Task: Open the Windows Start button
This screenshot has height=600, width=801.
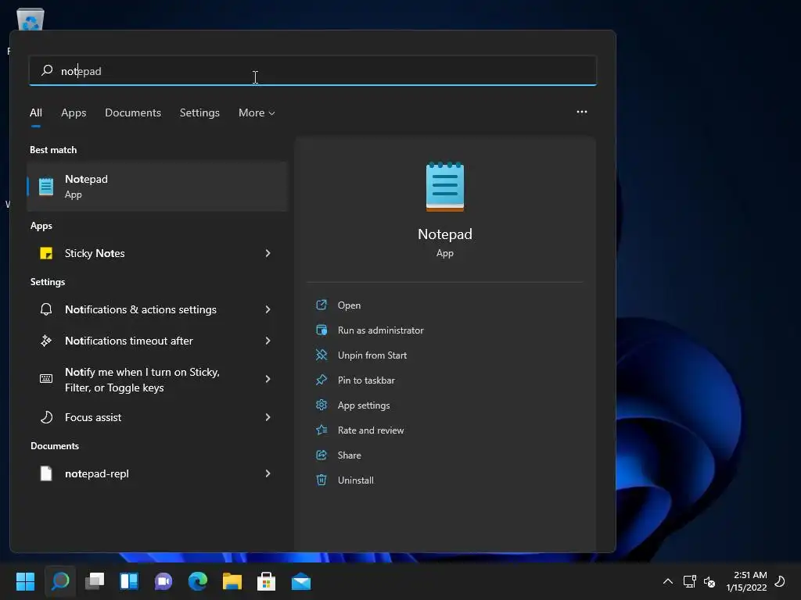Action: coord(25,581)
